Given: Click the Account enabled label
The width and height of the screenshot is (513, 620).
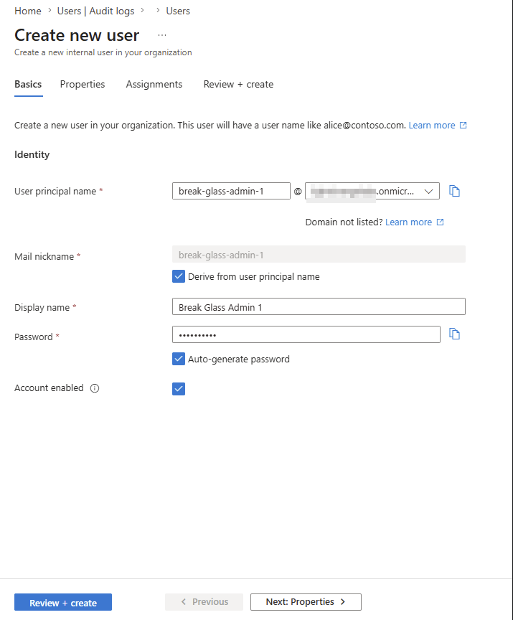Looking at the screenshot, I should tap(49, 388).
